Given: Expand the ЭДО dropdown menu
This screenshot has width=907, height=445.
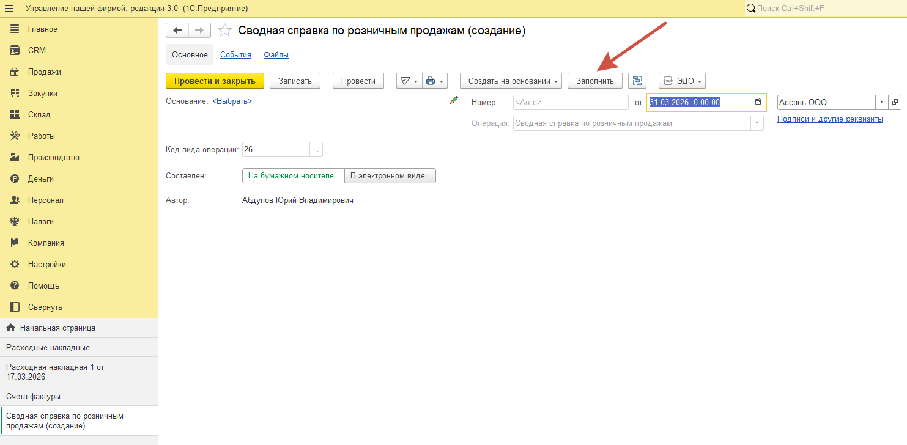Looking at the screenshot, I should (682, 81).
